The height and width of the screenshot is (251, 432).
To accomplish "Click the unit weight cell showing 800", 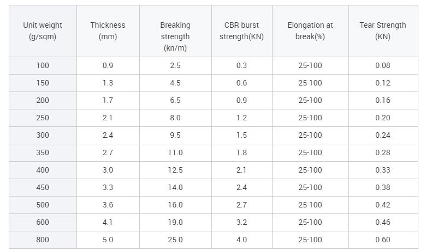I will pos(43,240).
